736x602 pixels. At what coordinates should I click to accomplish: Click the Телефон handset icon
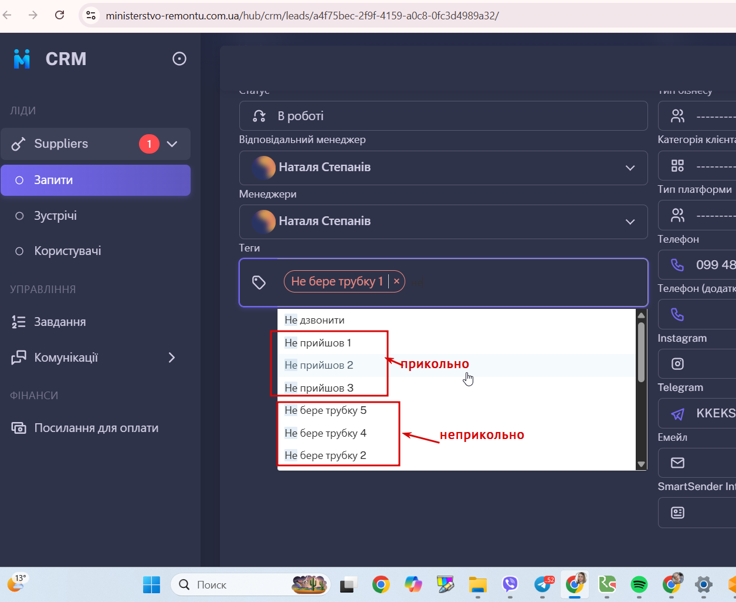click(678, 265)
